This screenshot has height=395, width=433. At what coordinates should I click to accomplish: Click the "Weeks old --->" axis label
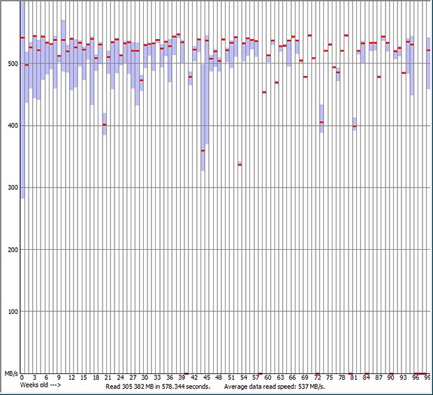coord(41,385)
